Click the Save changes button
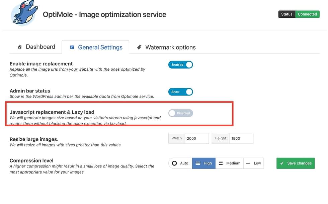 [296, 163]
